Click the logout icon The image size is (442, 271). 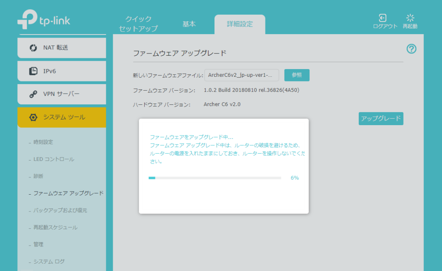pos(382,18)
